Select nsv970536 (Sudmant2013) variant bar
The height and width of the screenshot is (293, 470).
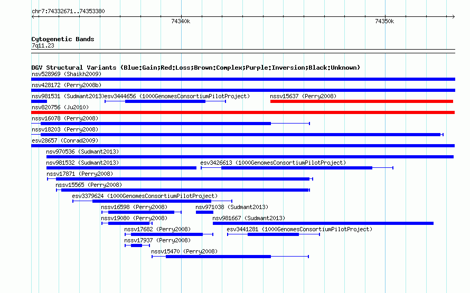250,157
